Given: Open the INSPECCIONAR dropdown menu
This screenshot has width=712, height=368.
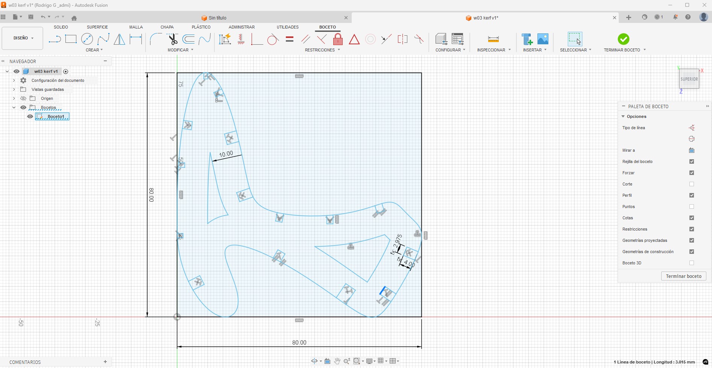Looking at the screenshot, I should [494, 50].
